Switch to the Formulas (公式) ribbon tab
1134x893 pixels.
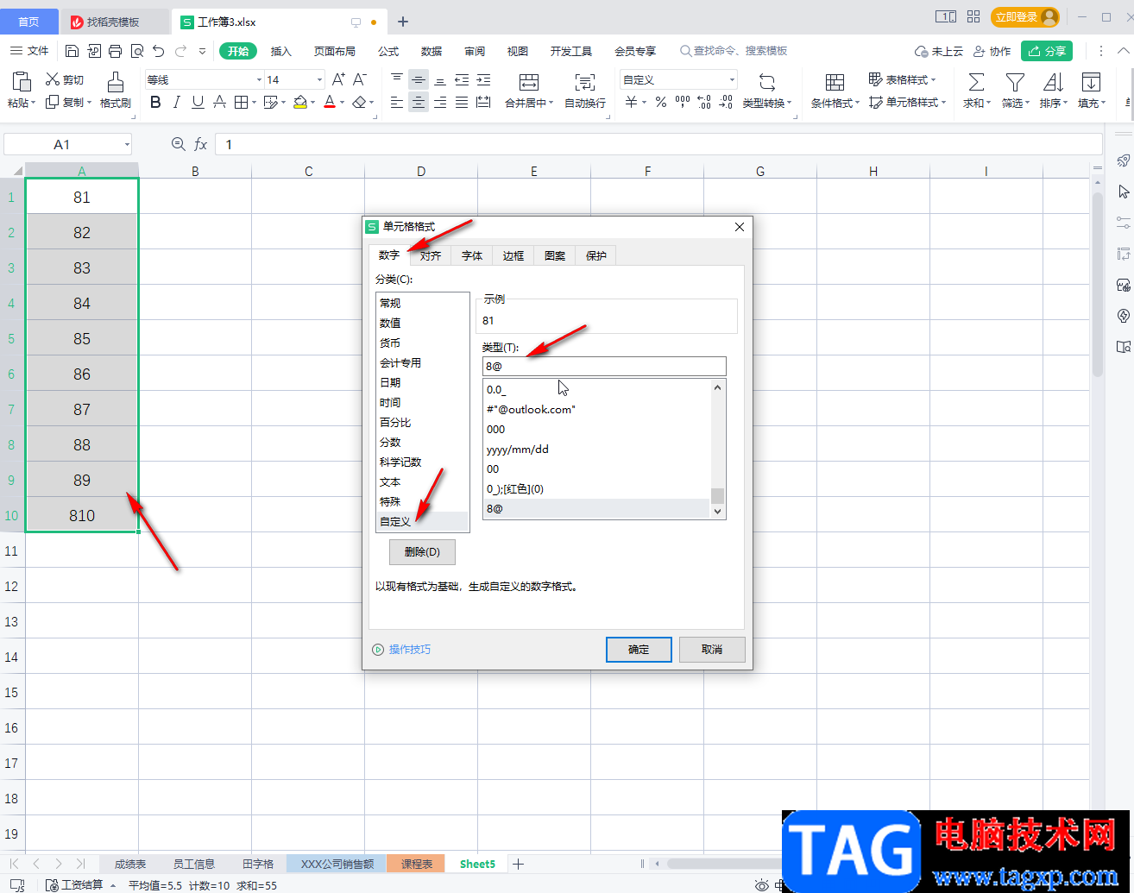[388, 51]
